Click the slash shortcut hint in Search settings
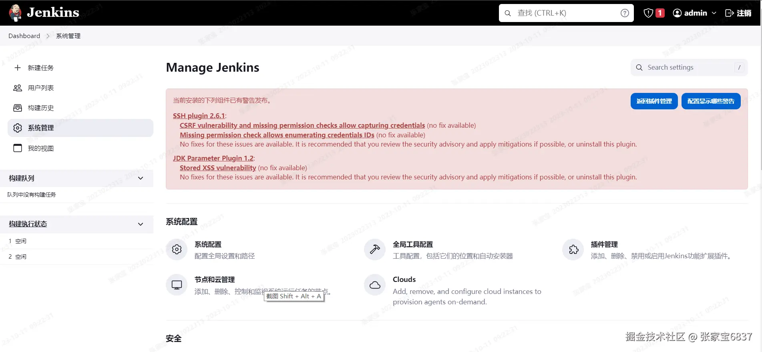This screenshot has height=352, width=762. [x=739, y=67]
